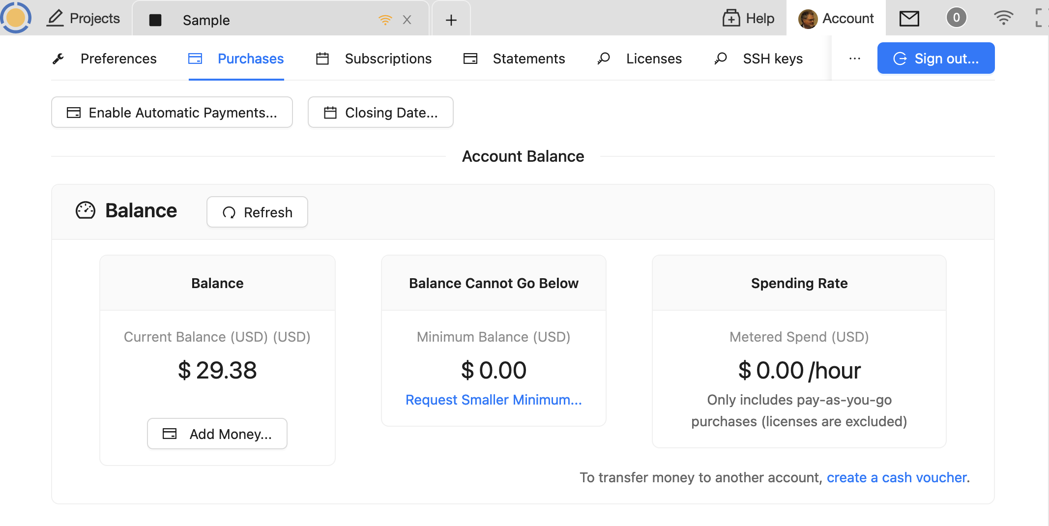This screenshot has width=1049, height=526.
Task: Click the notification counter badge
Action: coord(956,18)
